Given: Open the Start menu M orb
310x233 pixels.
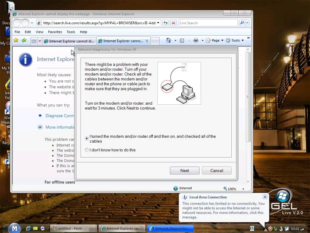Looking at the screenshot, I should click(15, 228).
